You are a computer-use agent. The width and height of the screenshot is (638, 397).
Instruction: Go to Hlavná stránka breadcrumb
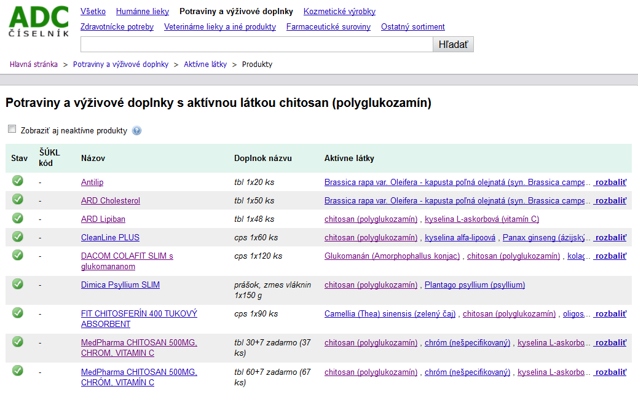click(34, 65)
